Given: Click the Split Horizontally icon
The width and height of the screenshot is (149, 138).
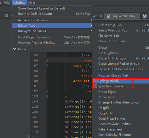Looking at the screenshot, I should (95, 86).
